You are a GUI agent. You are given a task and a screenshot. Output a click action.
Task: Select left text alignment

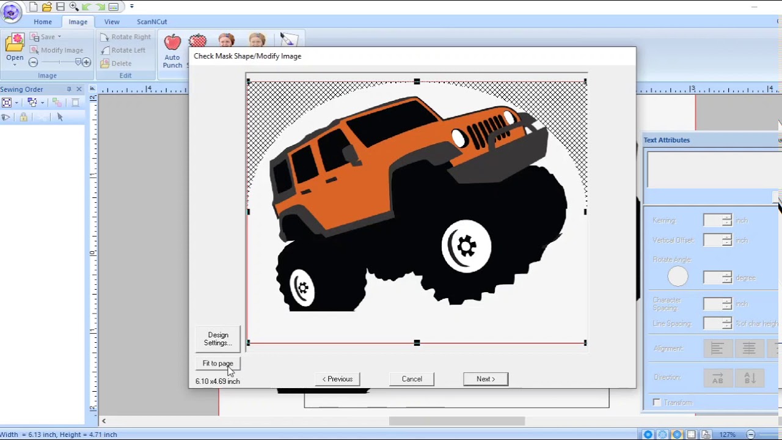click(718, 348)
